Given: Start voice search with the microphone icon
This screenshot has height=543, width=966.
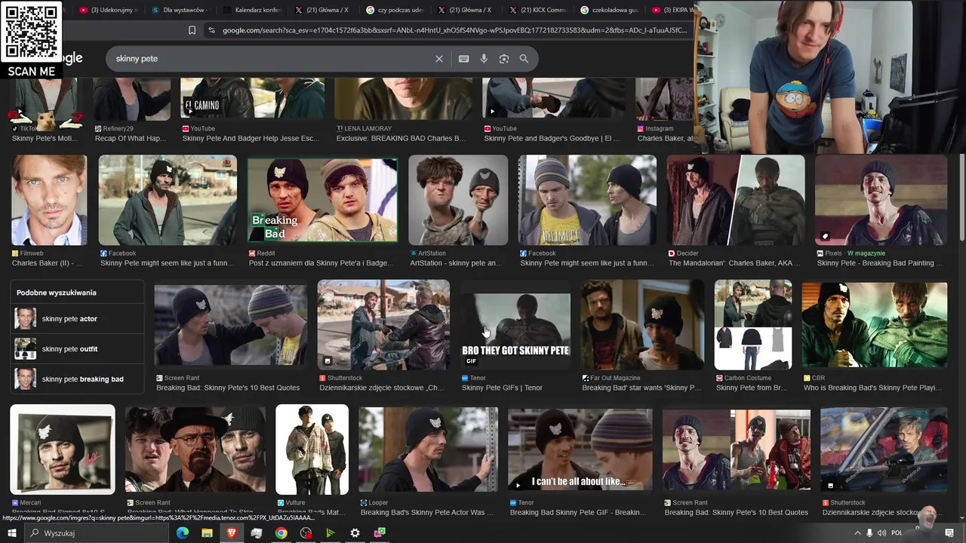Looking at the screenshot, I should [484, 59].
